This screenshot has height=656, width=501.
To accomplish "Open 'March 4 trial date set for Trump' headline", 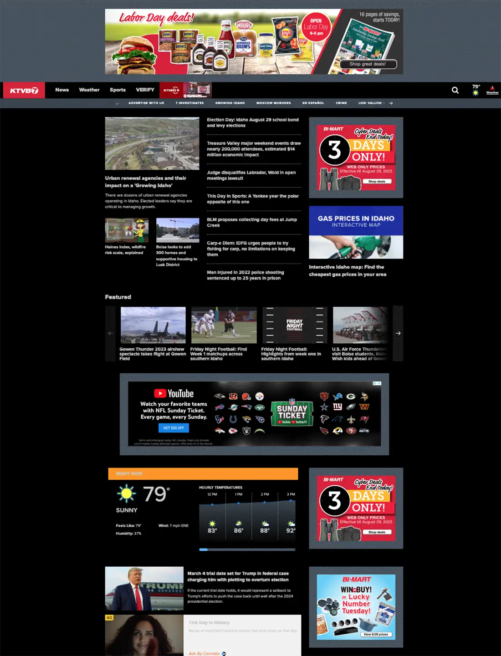I will click(x=238, y=576).
